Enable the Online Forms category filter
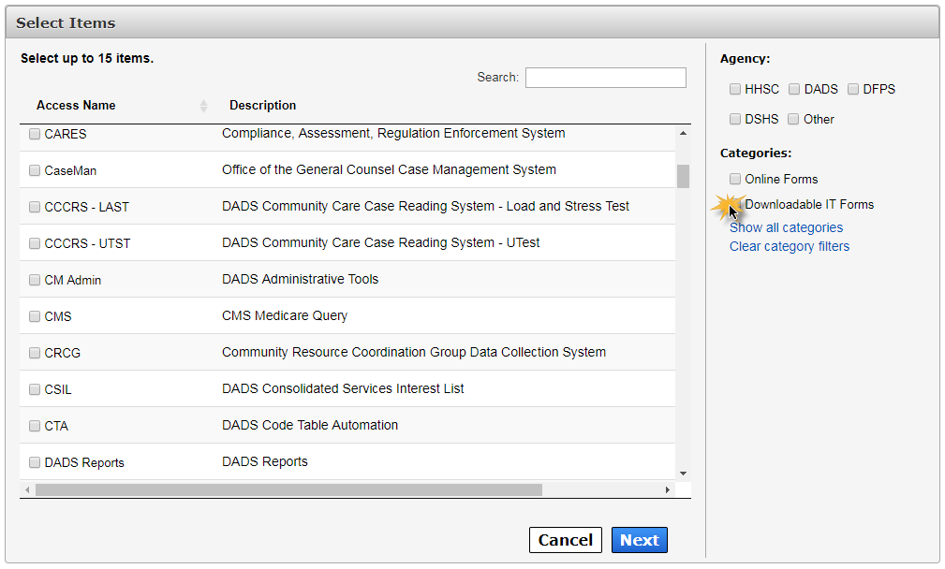The width and height of the screenshot is (945, 569). (x=734, y=179)
